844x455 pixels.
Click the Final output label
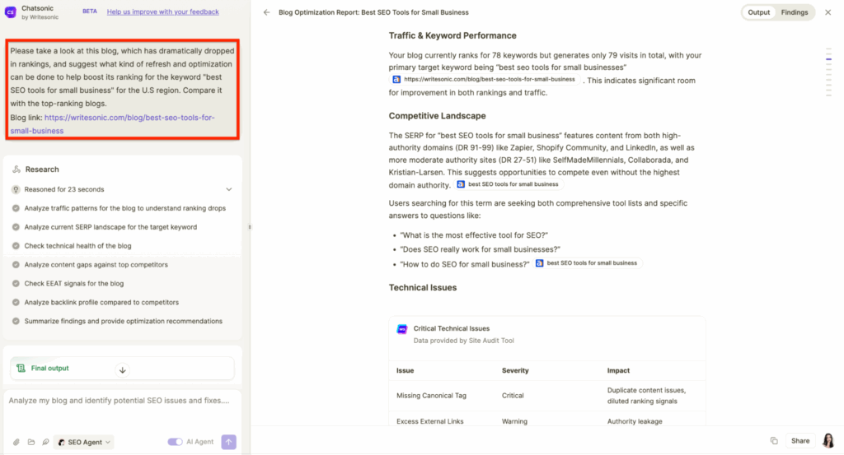[x=50, y=368]
